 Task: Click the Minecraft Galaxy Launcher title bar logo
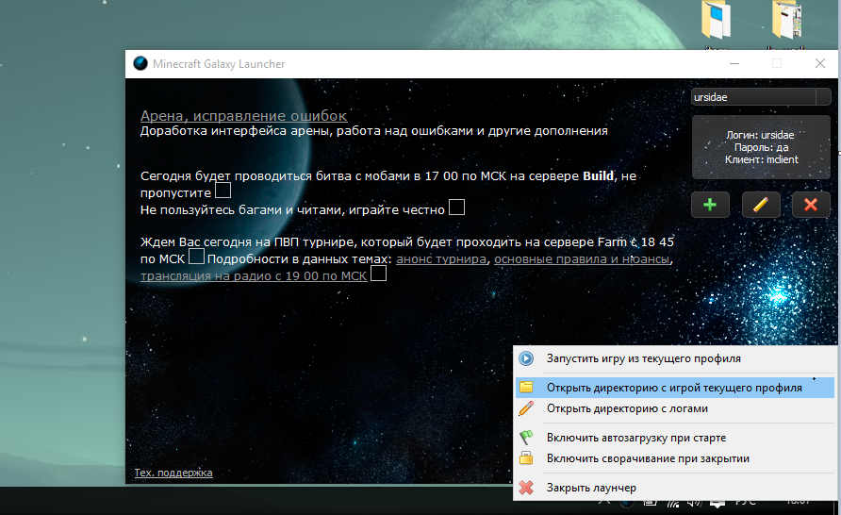pyautogui.click(x=140, y=63)
